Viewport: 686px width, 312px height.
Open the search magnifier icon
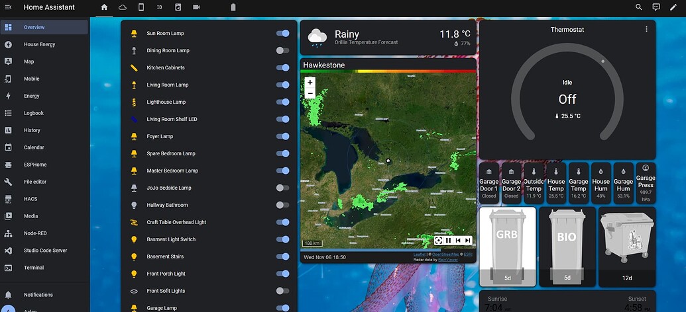coord(639,7)
